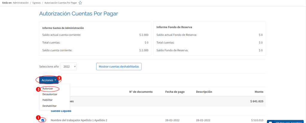This screenshot has height=123, width=306.
Task: Choose Autorizar from the Acciones menu
Action: [x=48, y=88]
